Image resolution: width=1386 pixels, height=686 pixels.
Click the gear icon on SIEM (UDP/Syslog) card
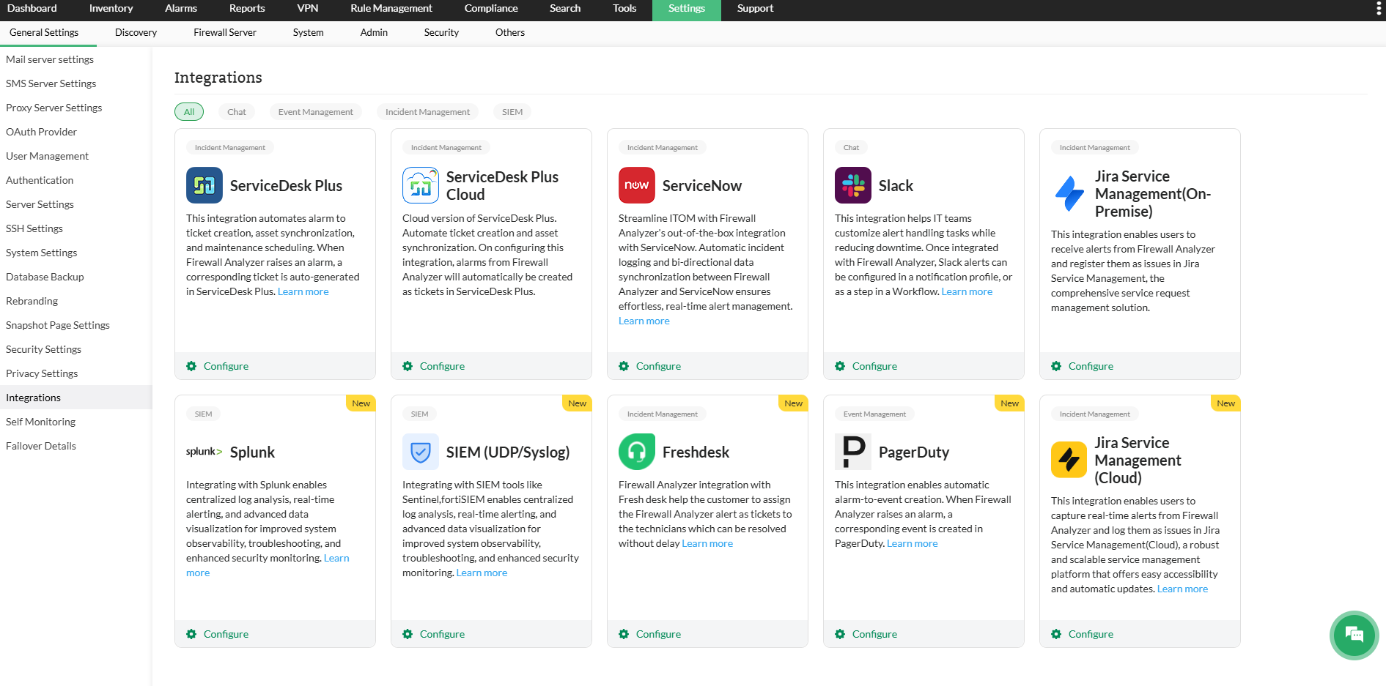click(408, 634)
